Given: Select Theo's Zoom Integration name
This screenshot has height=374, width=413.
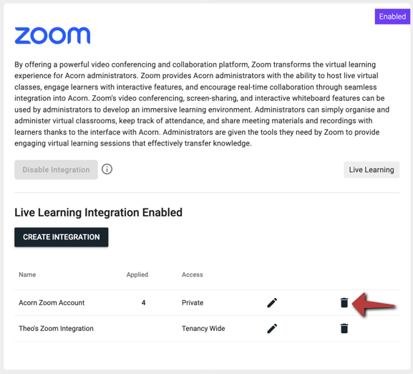Looking at the screenshot, I should 56,328.
